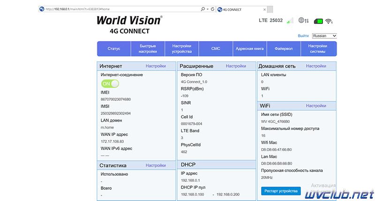Select the IMEI value 867070023074680

pyautogui.click(x=116, y=99)
